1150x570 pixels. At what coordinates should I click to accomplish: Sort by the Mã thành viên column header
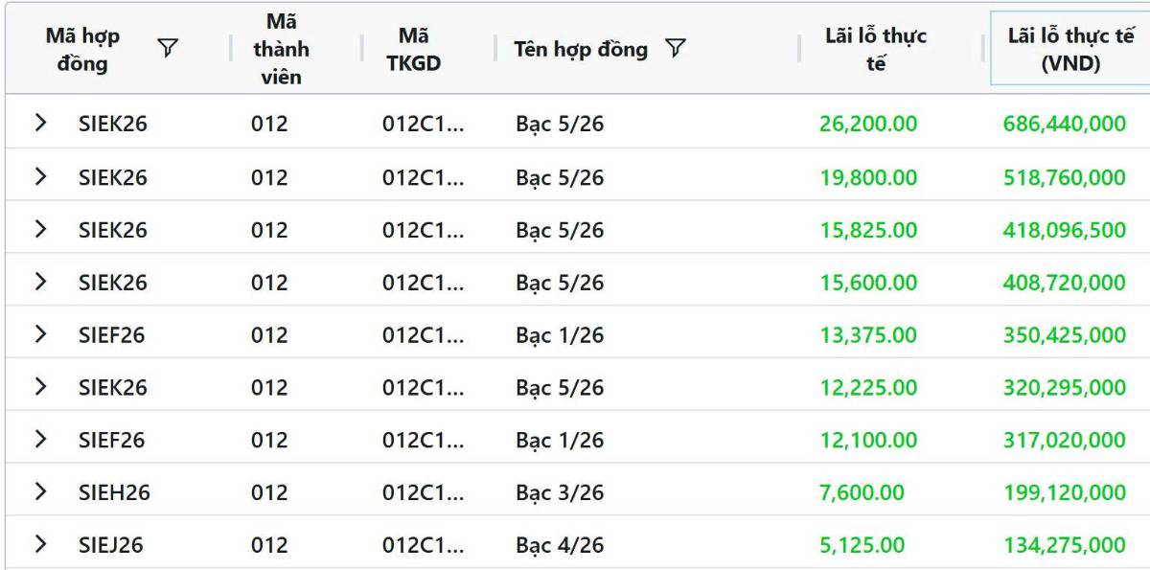pyautogui.click(x=281, y=49)
